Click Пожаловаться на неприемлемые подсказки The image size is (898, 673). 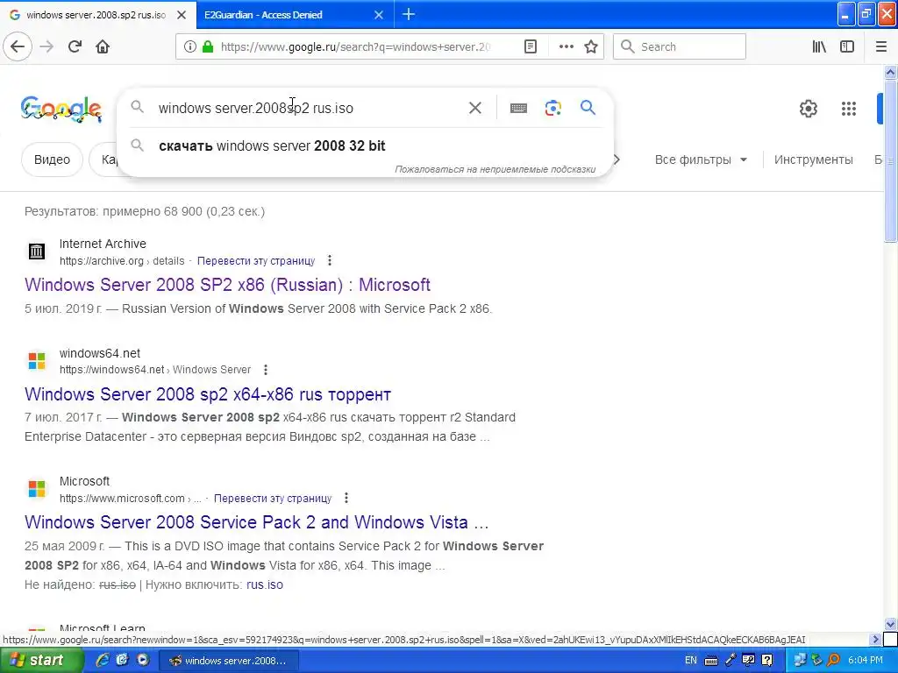(495, 169)
